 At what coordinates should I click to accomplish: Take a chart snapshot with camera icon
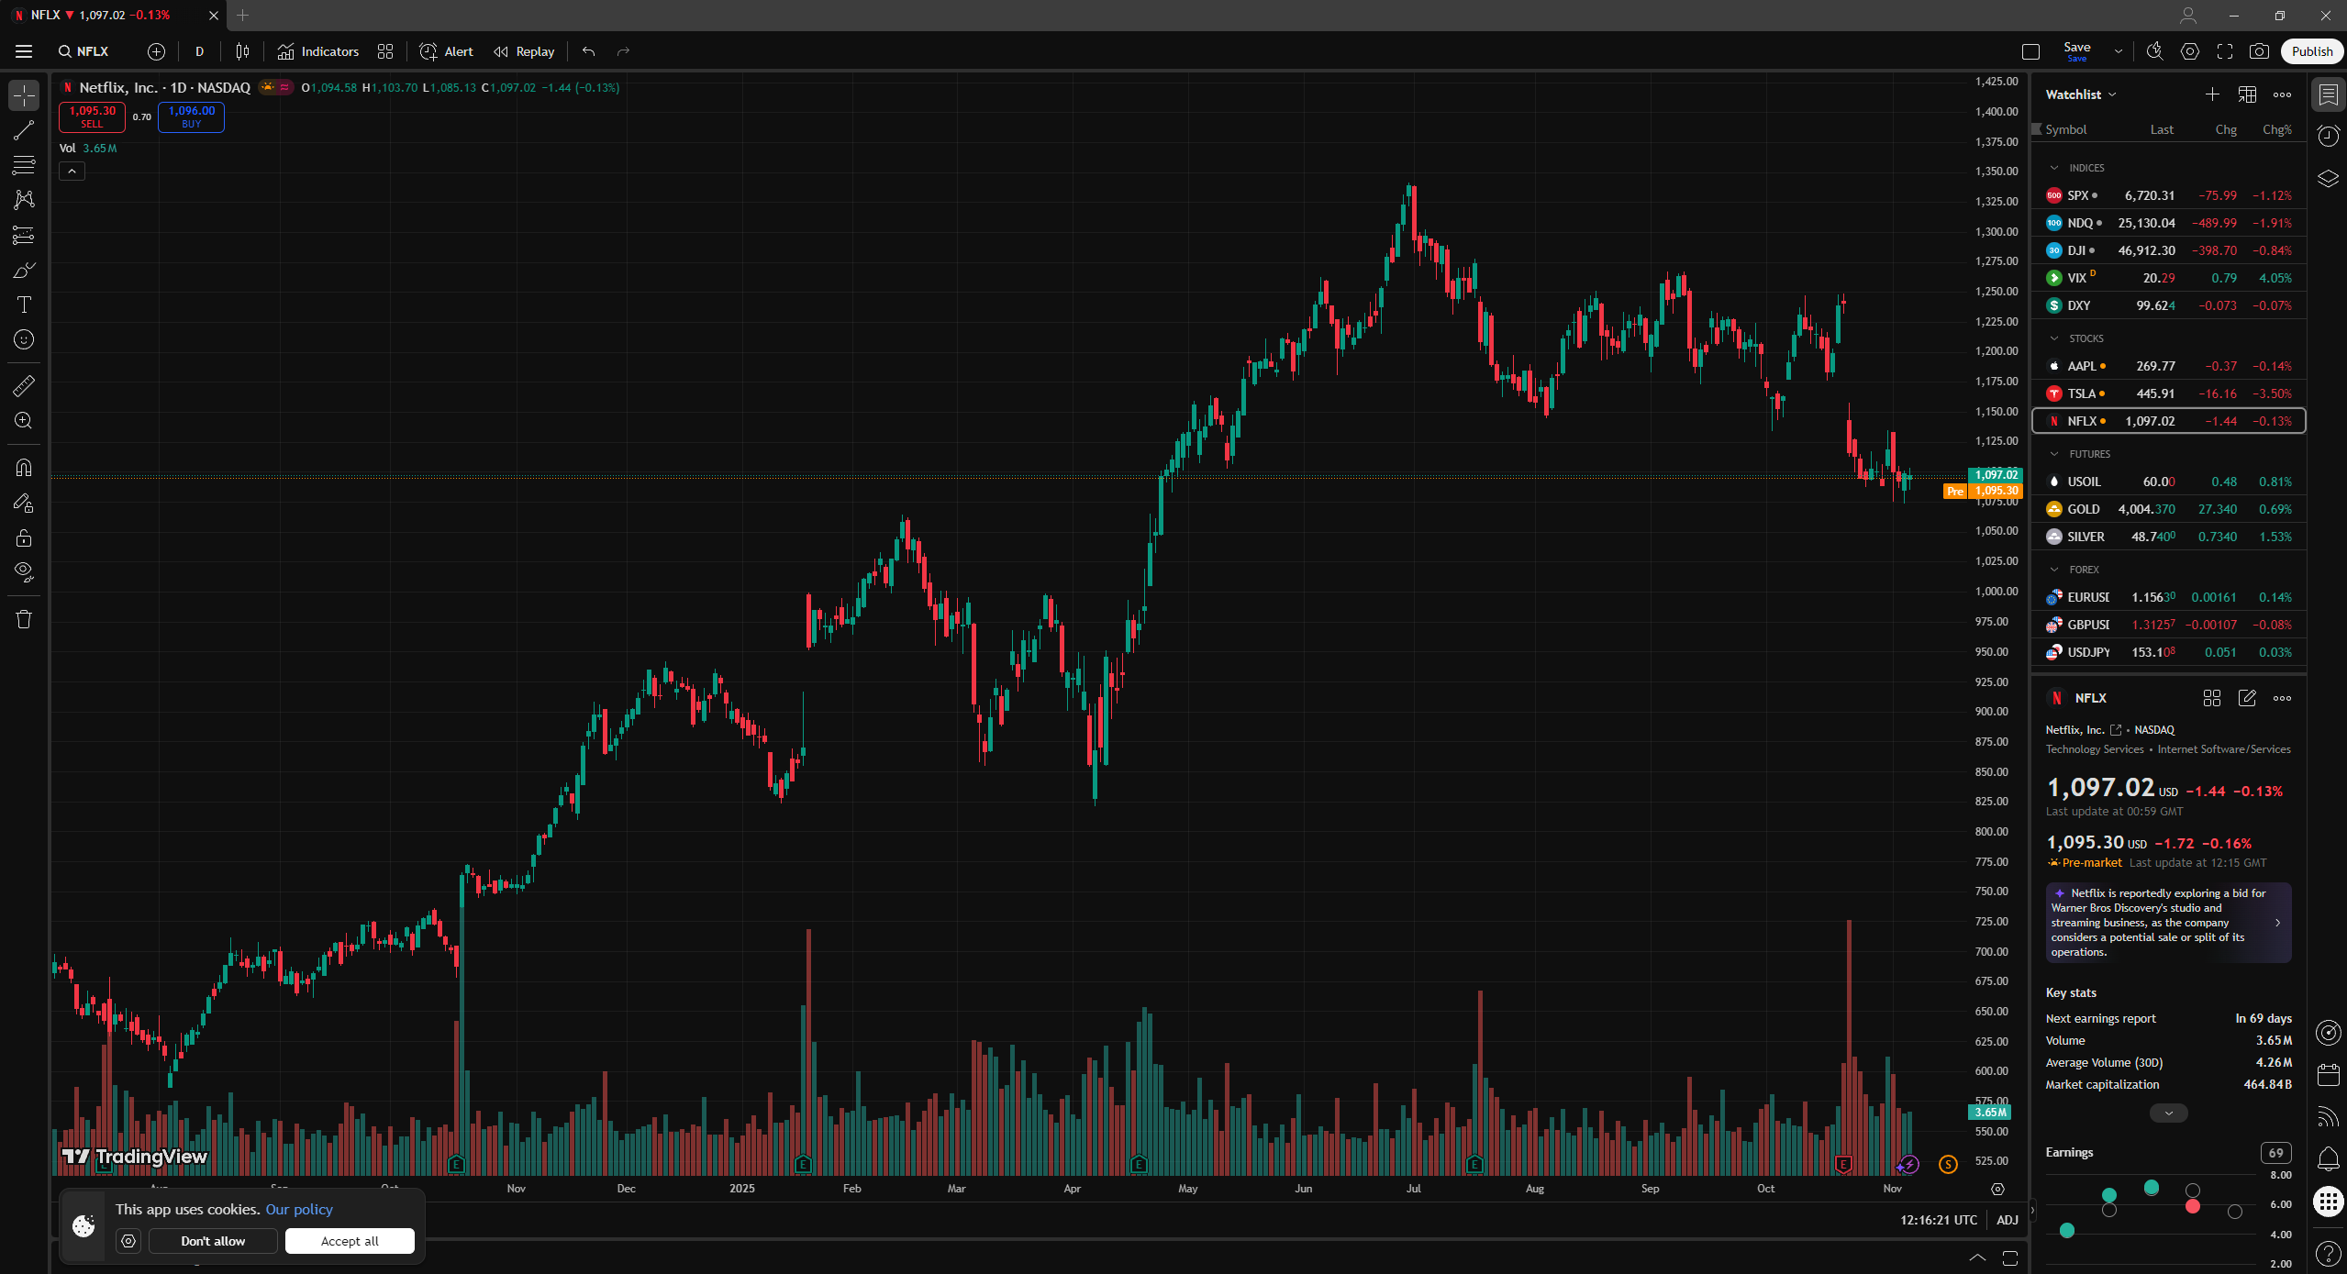(2259, 51)
